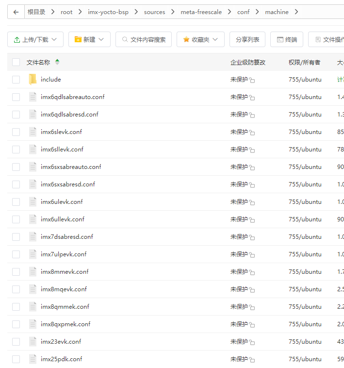
Task: Open the imx6qdlsabresd.conf file name
Action: [x=70, y=115]
